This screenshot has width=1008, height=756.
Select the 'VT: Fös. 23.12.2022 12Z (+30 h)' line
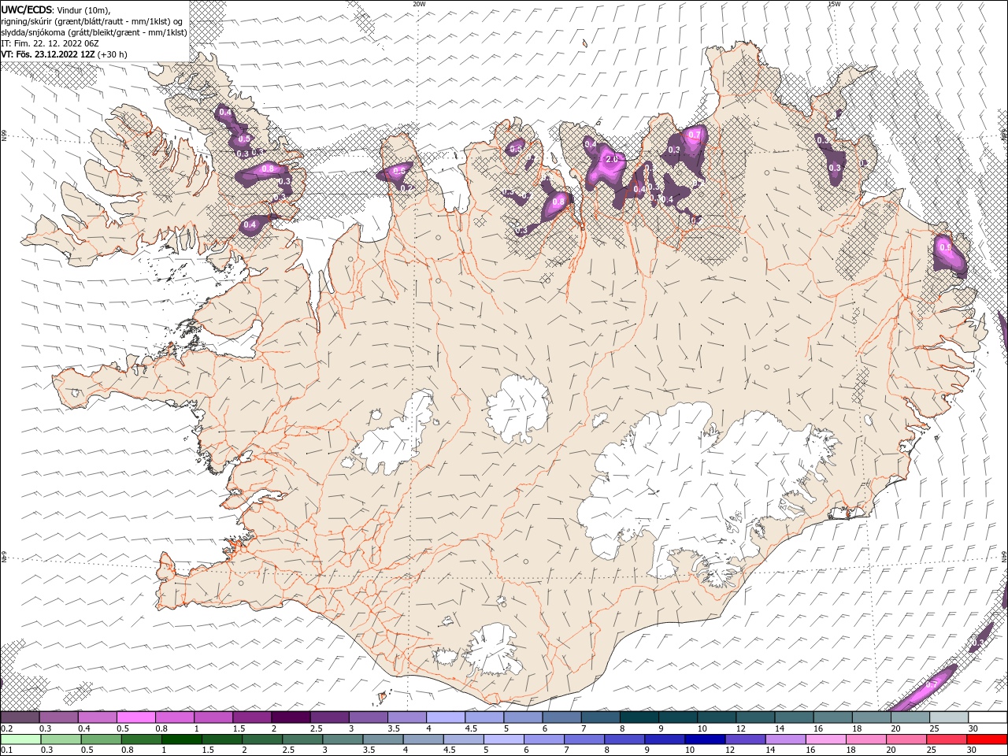pos(64,54)
